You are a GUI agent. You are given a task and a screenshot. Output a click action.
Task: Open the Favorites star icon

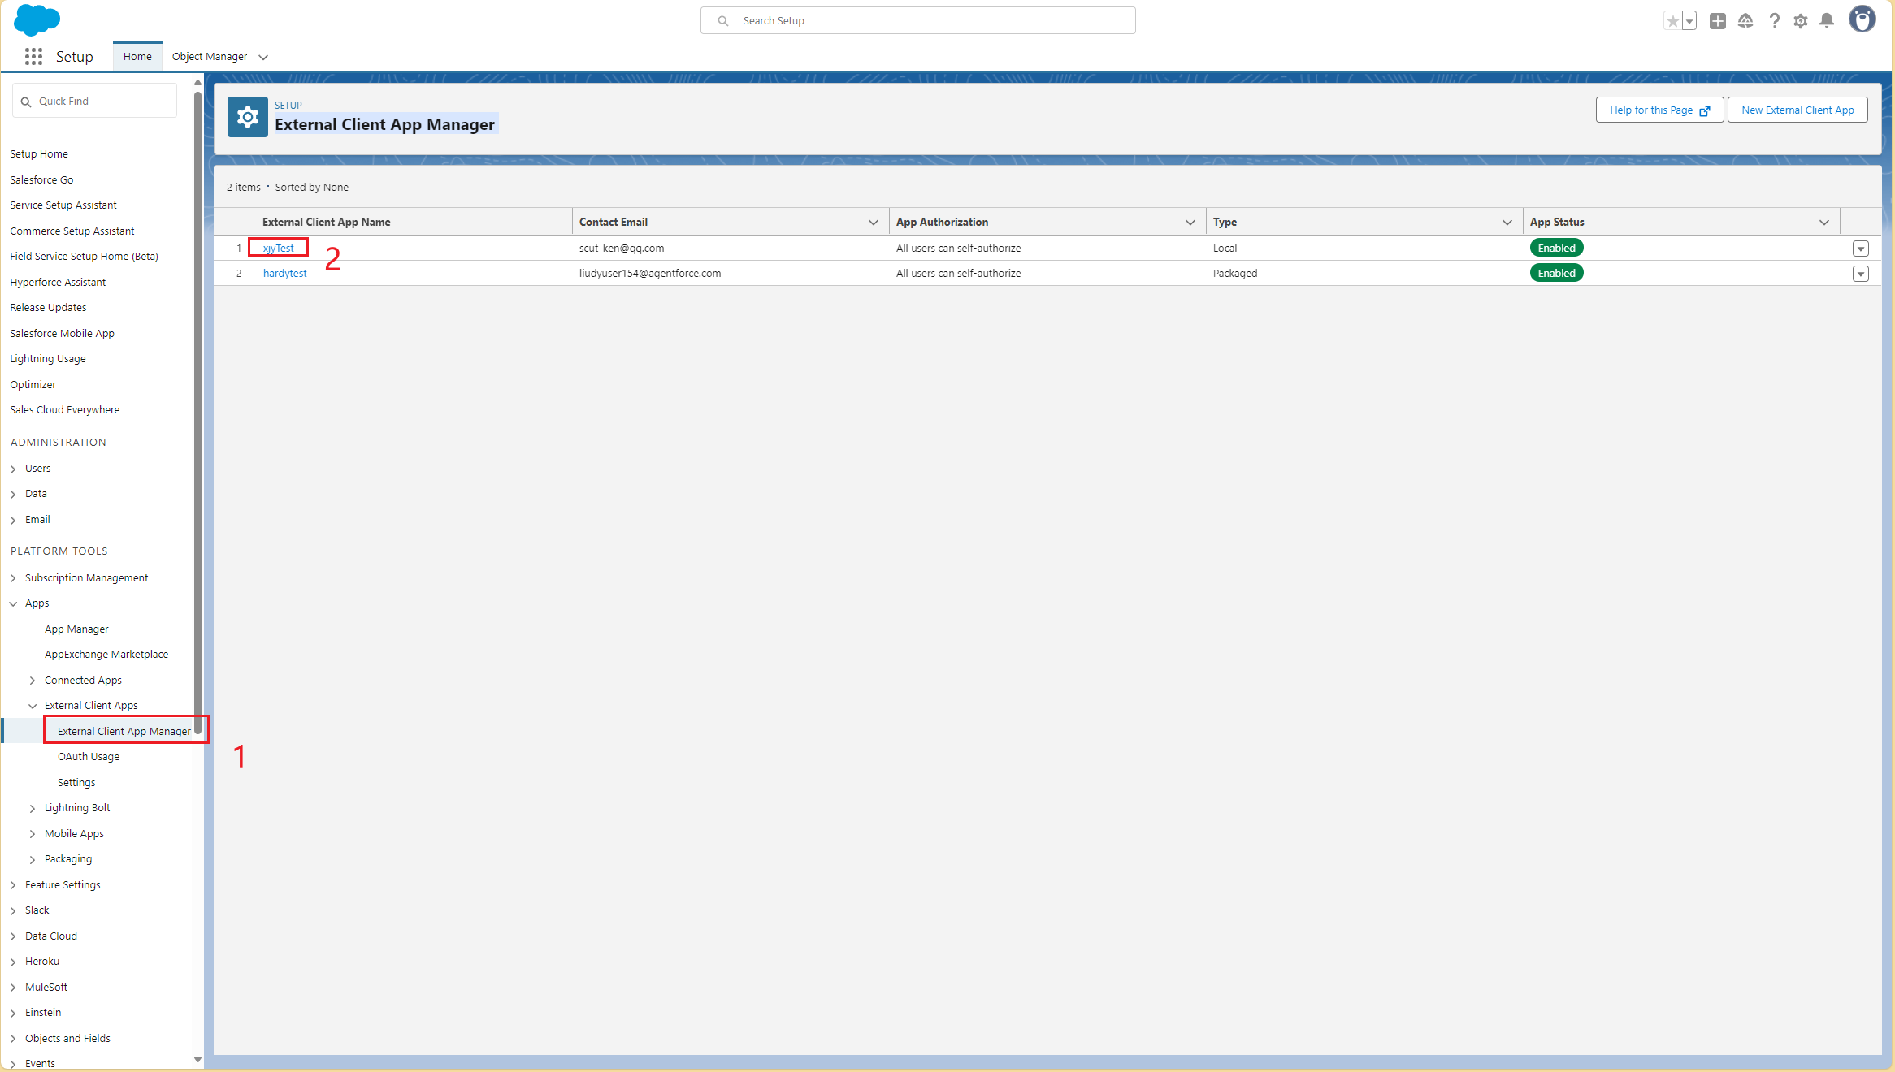[1672, 21]
